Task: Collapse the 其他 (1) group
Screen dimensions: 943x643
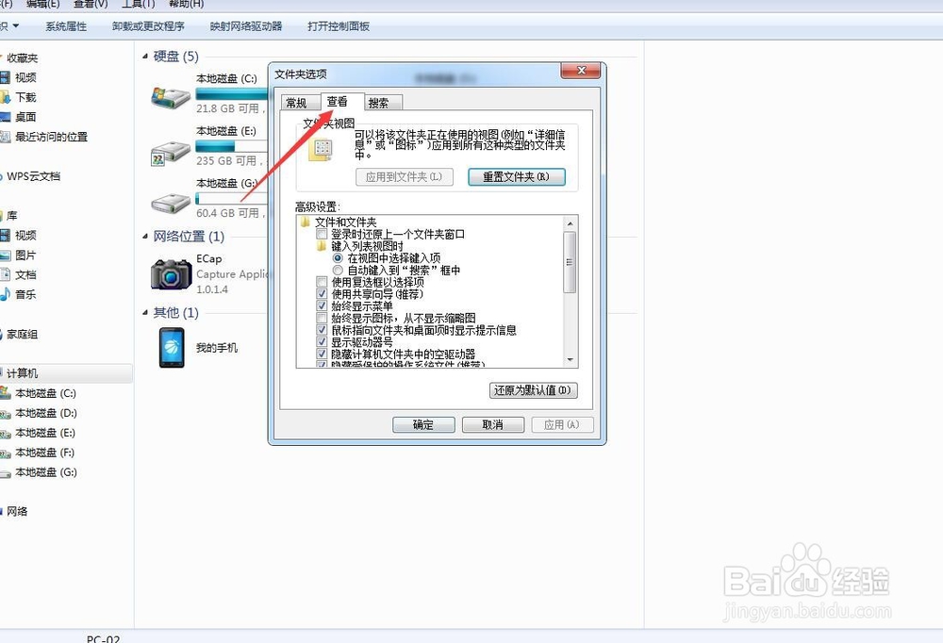Action: [145, 312]
